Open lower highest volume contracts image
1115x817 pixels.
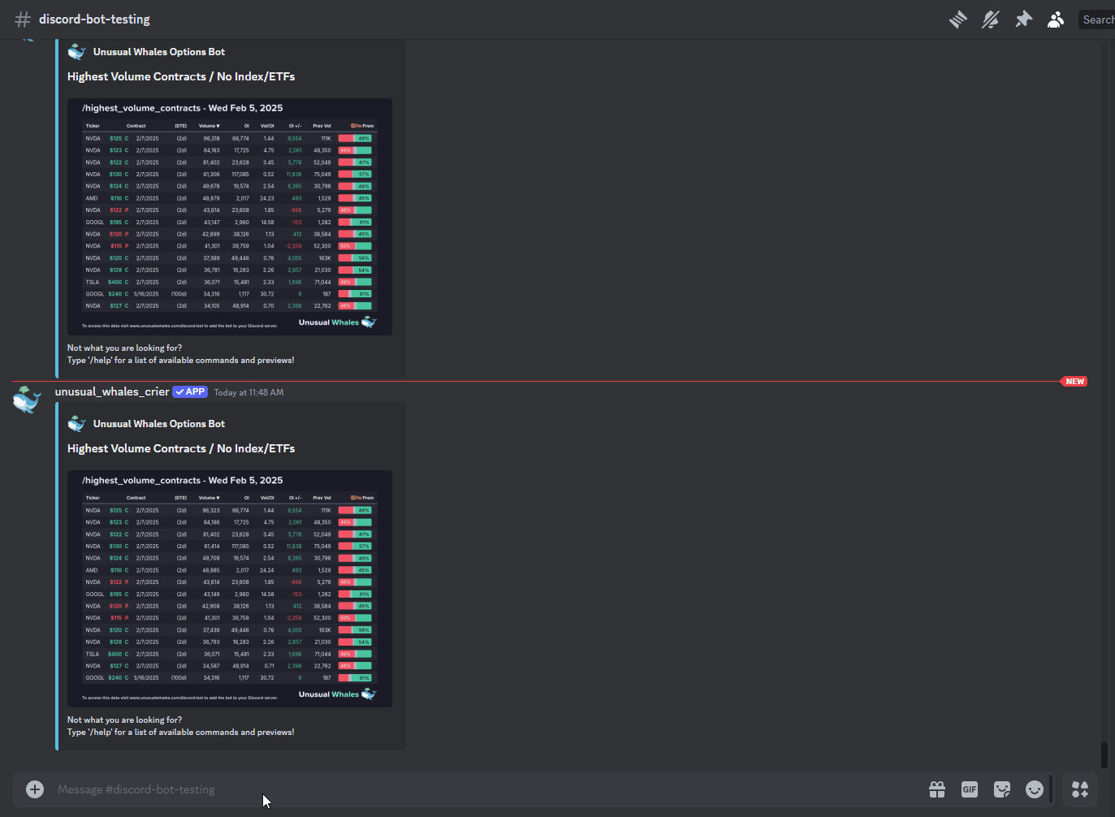tap(230, 589)
